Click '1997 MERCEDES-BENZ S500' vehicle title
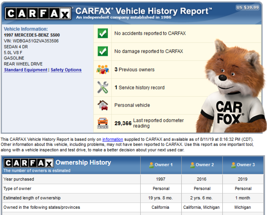Viewport: 267px width, 215px height. (32, 35)
